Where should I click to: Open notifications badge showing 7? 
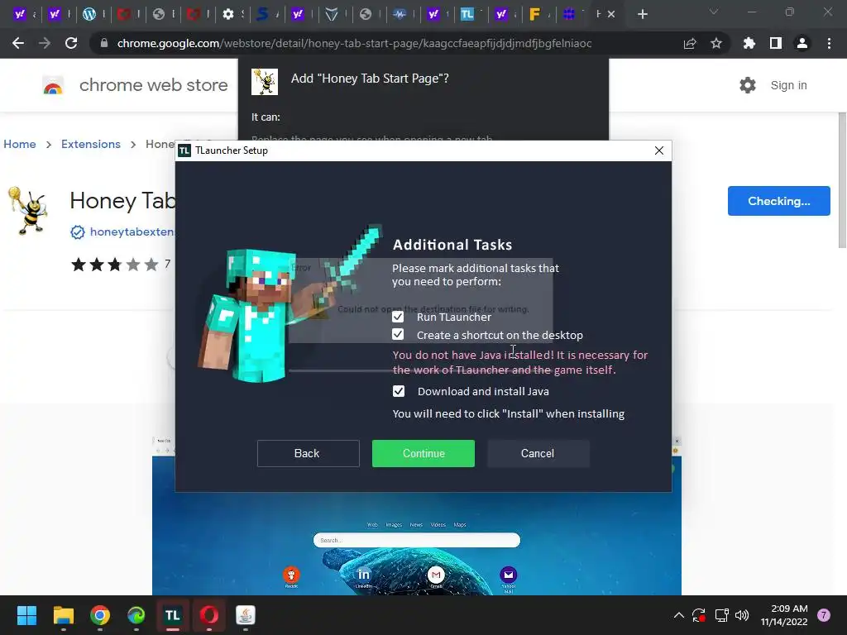(x=824, y=615)
